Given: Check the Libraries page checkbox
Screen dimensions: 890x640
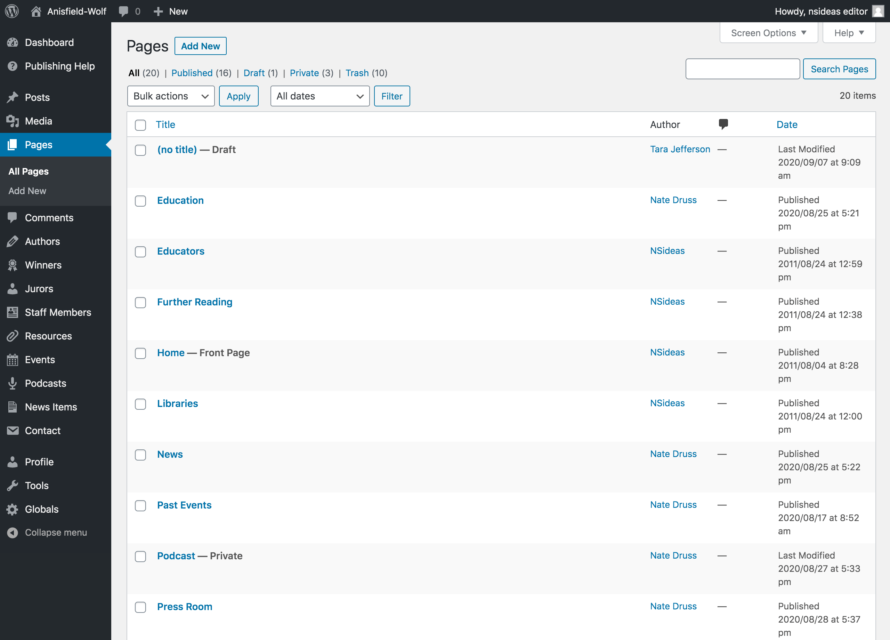Looking at the screenshot, I should click(140, 403).
